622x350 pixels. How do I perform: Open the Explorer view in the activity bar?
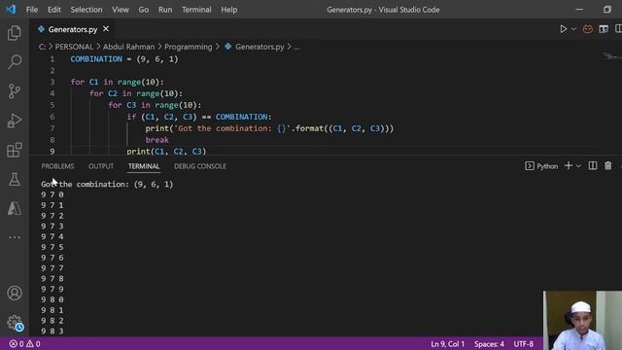[x=15, y=33]
